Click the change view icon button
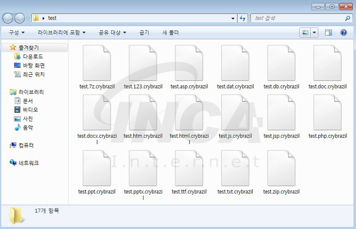This screenshot has width=356, height=229. click(x=305, y=33)
